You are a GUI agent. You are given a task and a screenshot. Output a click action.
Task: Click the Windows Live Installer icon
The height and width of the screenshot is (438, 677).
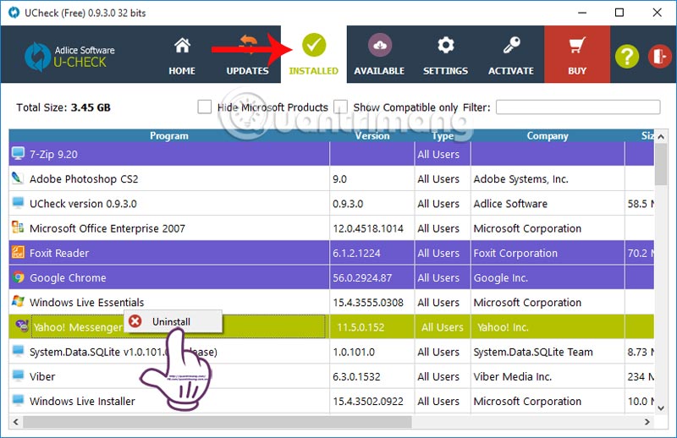18,400
